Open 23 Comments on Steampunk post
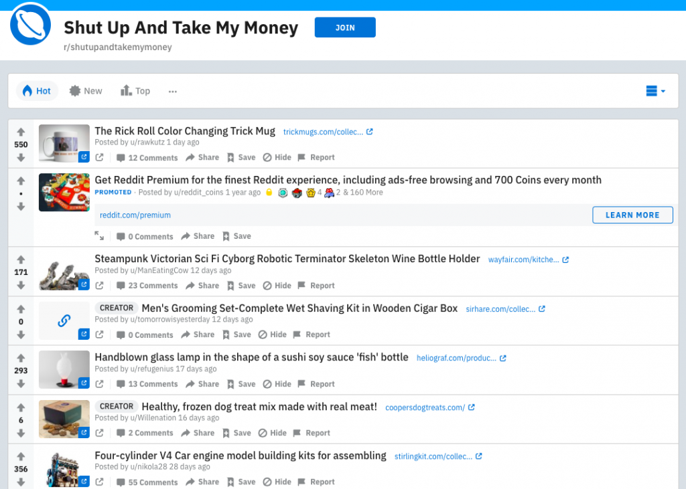 click(x=147, y=286)
